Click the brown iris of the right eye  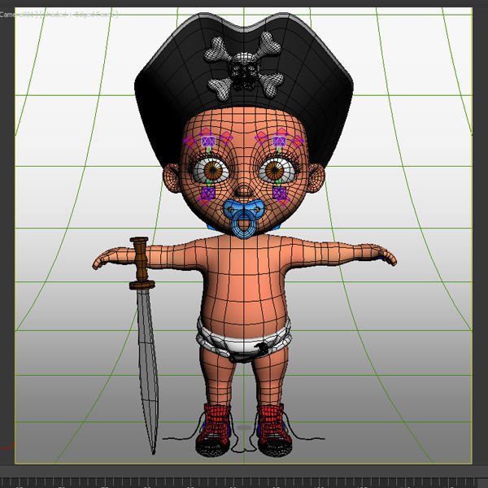[274, 170]
